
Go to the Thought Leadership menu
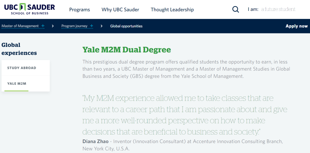pyautogui.click(x=172, y=10)
